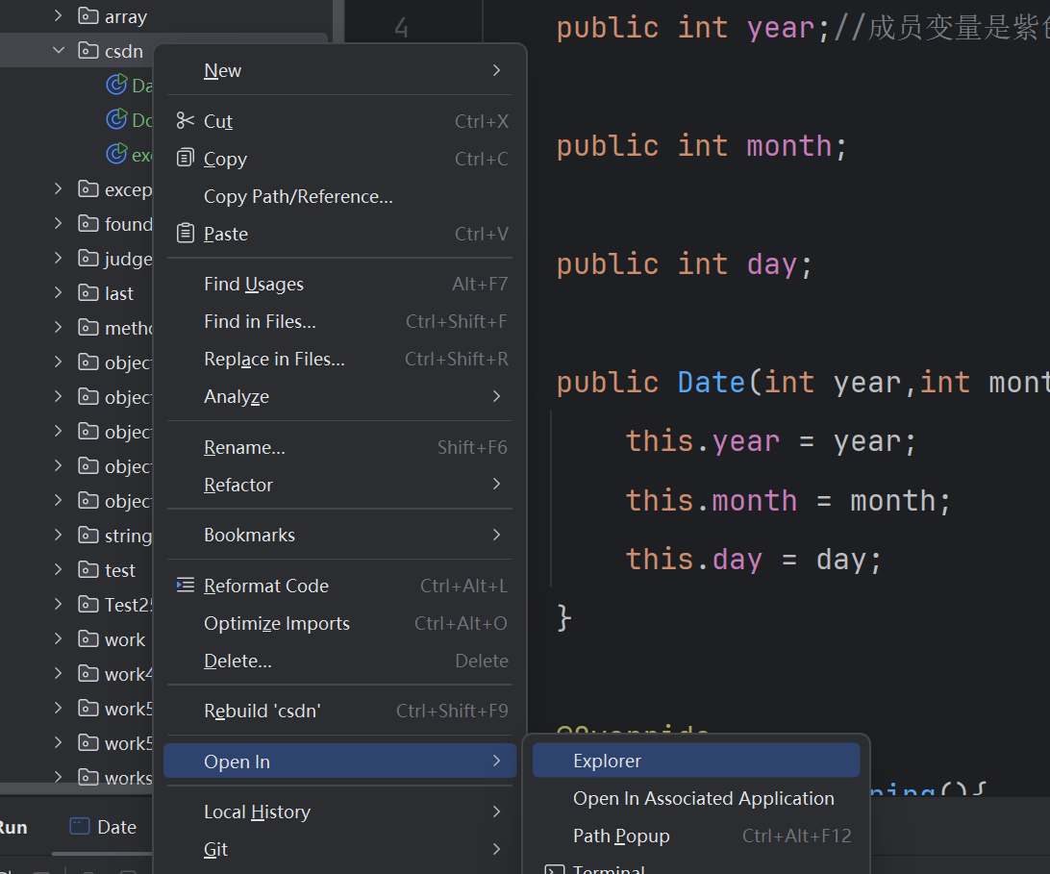Click the csdn folder icon
Image resolution: width=1050 pixels, height=874 pixels.
[87, 50]
